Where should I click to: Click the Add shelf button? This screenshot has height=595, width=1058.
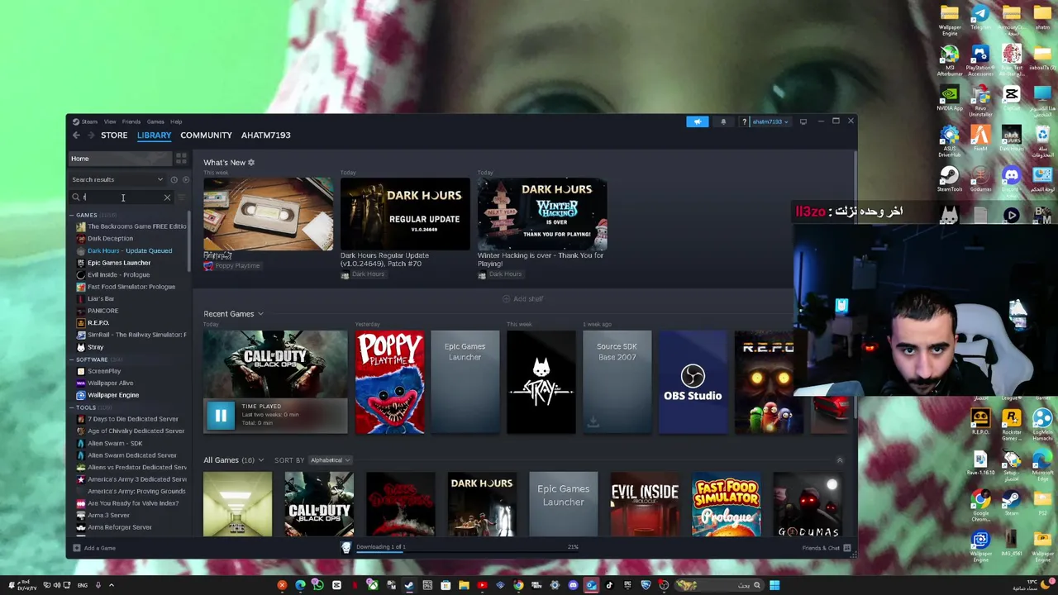[523, 299]
